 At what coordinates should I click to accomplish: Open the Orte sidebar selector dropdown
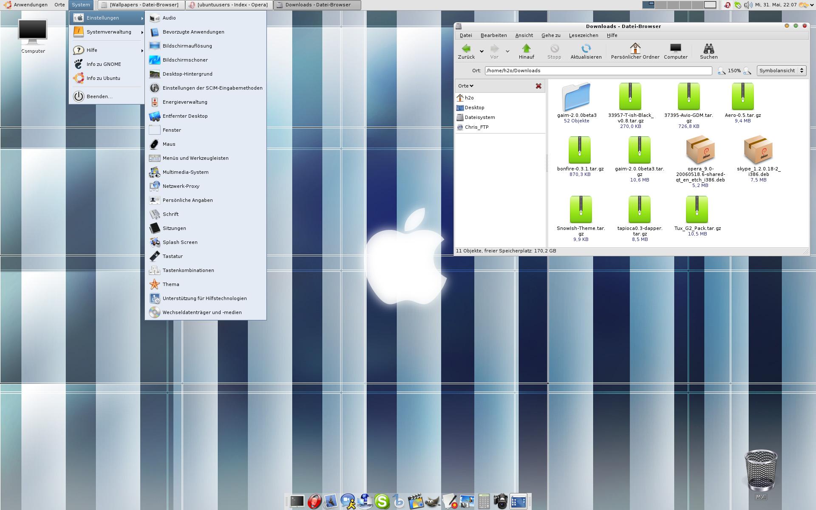466,86
